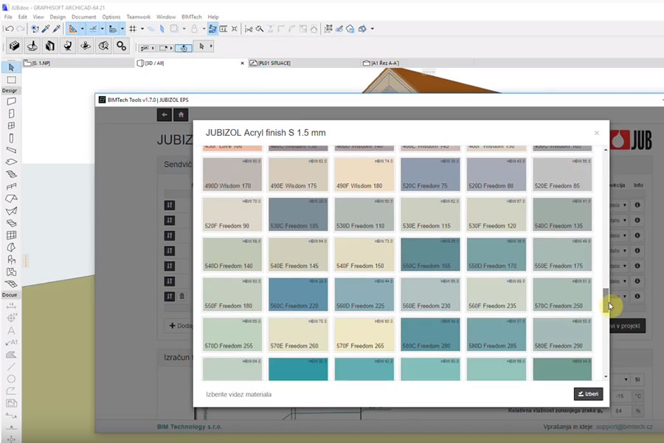Image resolution: width=664 pixels, height=443 pixels.
Task: Open dropdown beside the second-row arrow pointer
Action: pos(211,46)
